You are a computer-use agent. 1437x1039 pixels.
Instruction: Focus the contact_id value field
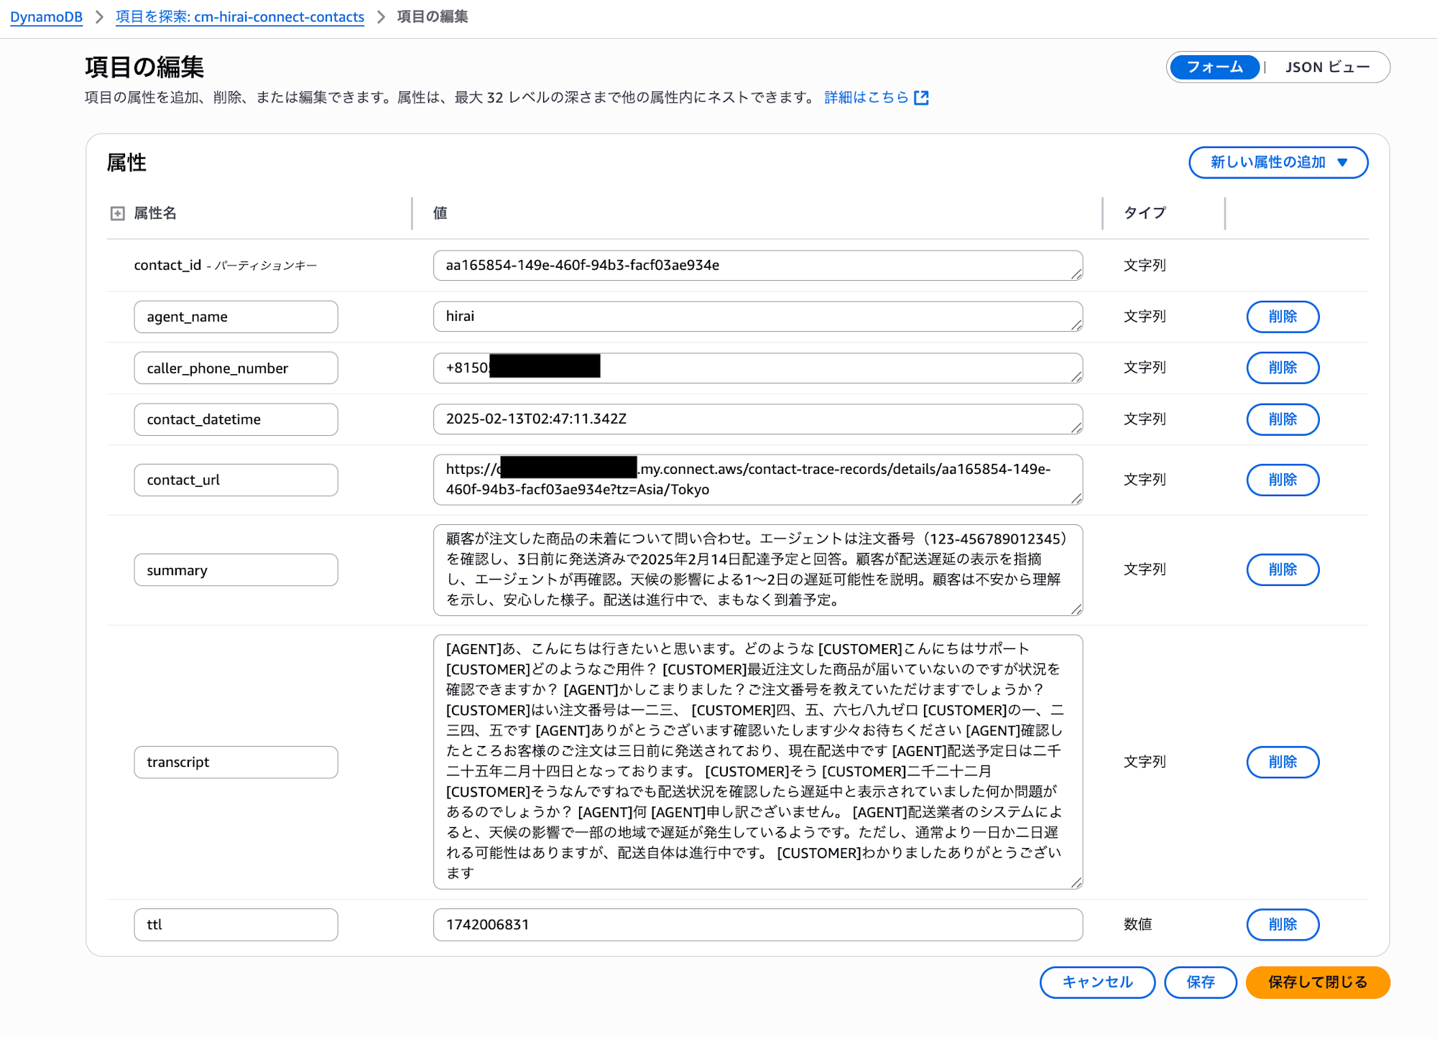tap(758, 266)
